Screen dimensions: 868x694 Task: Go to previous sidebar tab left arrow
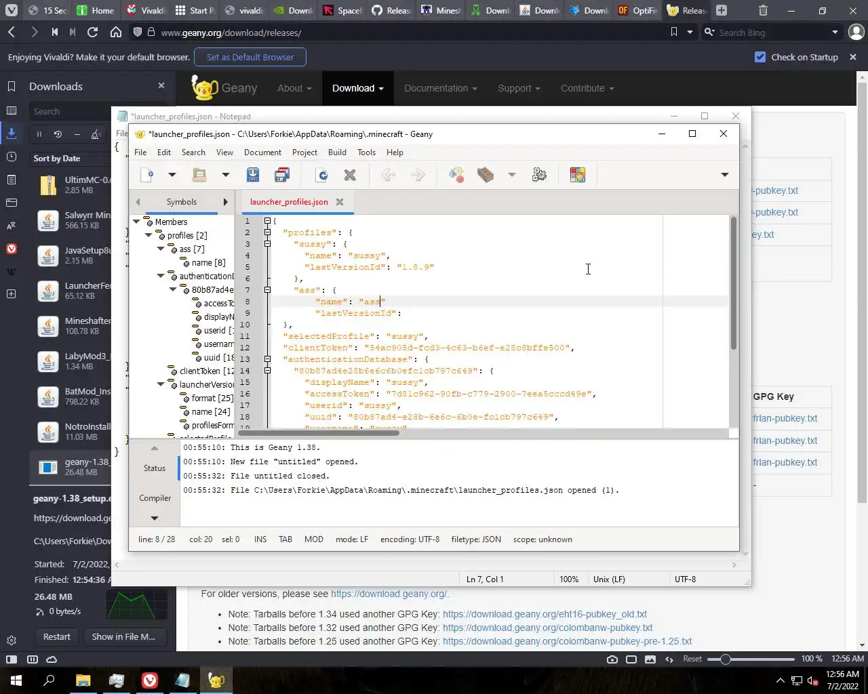[x=138, y=202]
